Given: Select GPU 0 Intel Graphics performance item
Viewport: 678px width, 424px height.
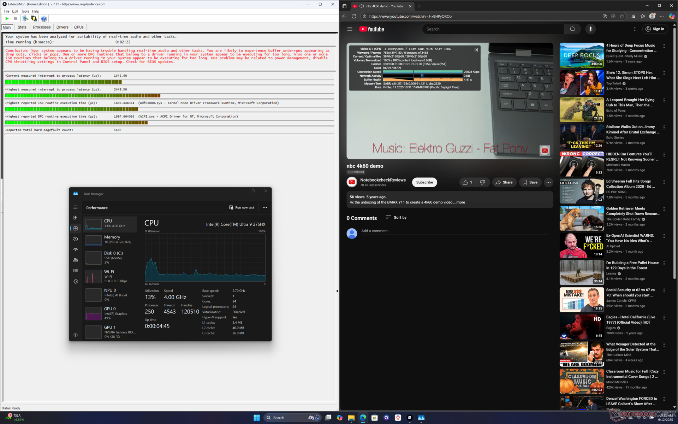Looking at the screenshot, I should (110, 313).
